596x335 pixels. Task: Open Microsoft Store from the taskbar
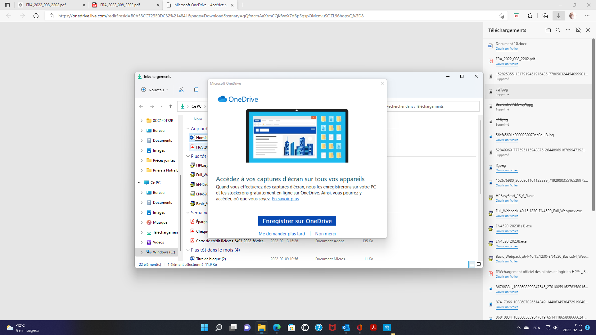(x=291, y=328)
